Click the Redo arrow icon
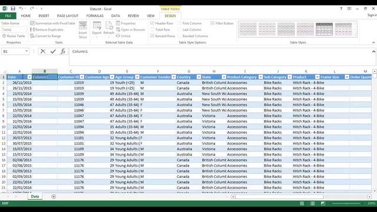 coord(31,9)
